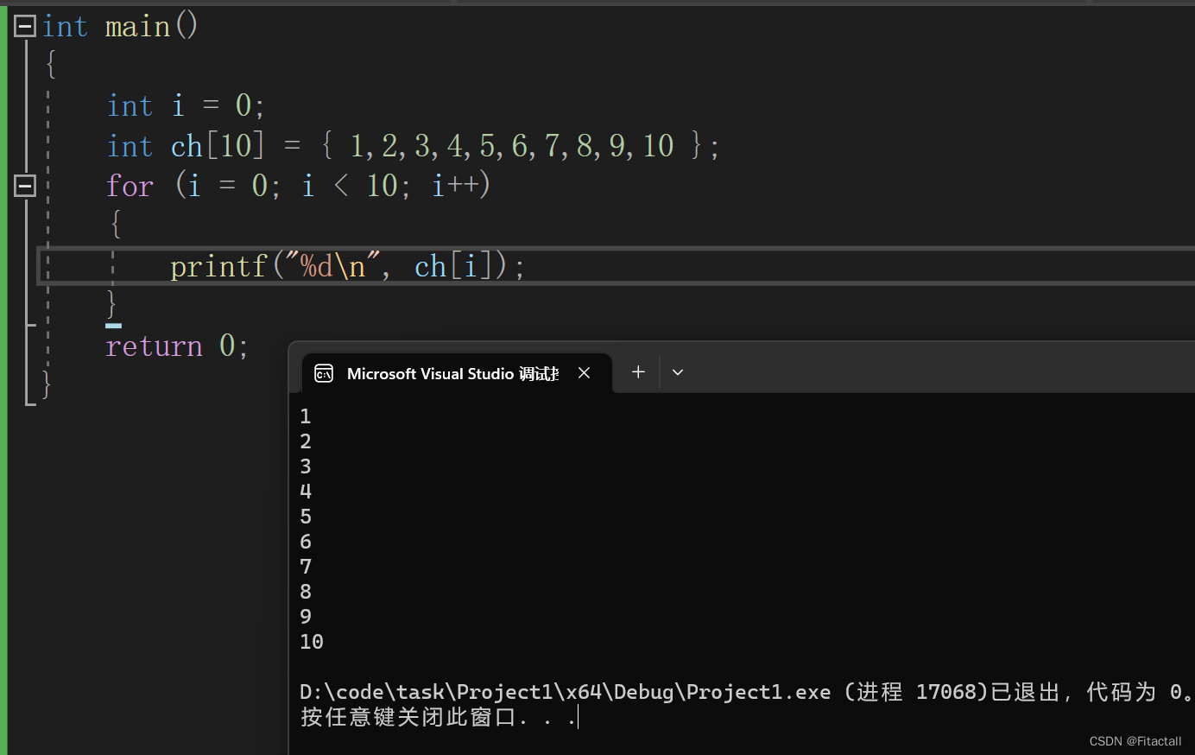Click the Project1.exe exit path message
The image size is (1195, 755).
click(746, 692)
